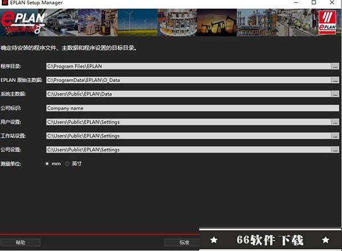This screenshot has width=342, height=251.
Task: Click the 公司标识 label text
Action: coord(11,108)
